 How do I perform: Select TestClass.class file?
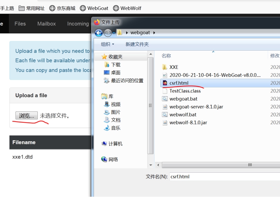181,91
